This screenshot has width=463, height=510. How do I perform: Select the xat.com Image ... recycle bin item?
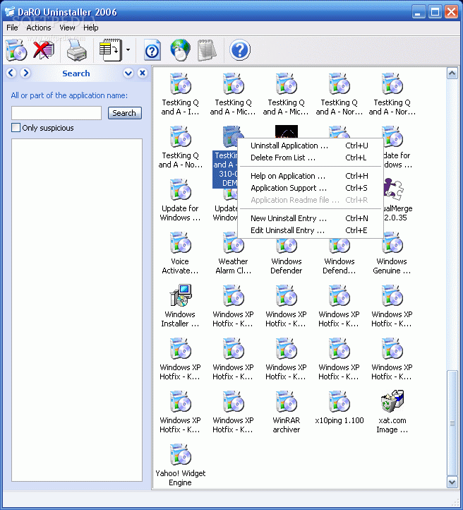392,412
